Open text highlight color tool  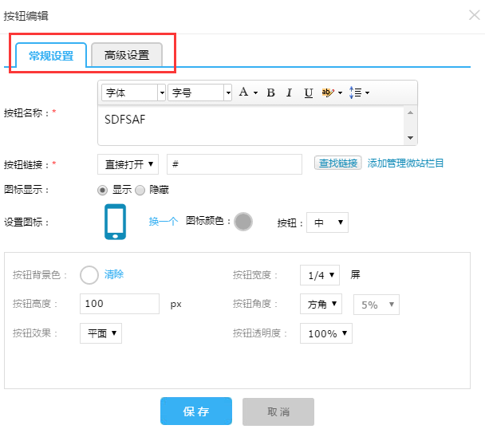click(330, 93)
